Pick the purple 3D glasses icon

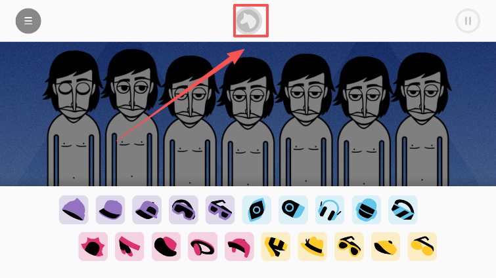tap(220, 210)
